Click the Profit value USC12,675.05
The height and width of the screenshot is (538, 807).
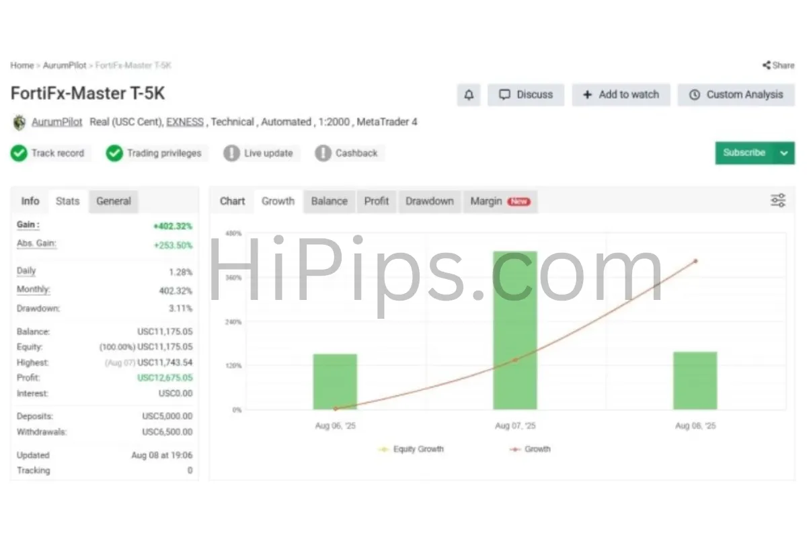click(x=165, y=378)
